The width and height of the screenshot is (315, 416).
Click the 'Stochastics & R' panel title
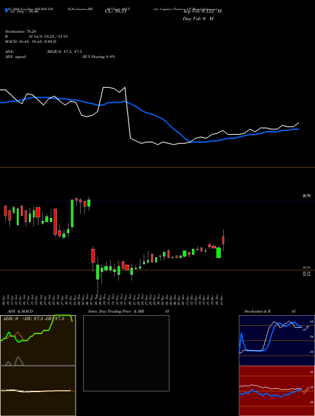point(257,311)
